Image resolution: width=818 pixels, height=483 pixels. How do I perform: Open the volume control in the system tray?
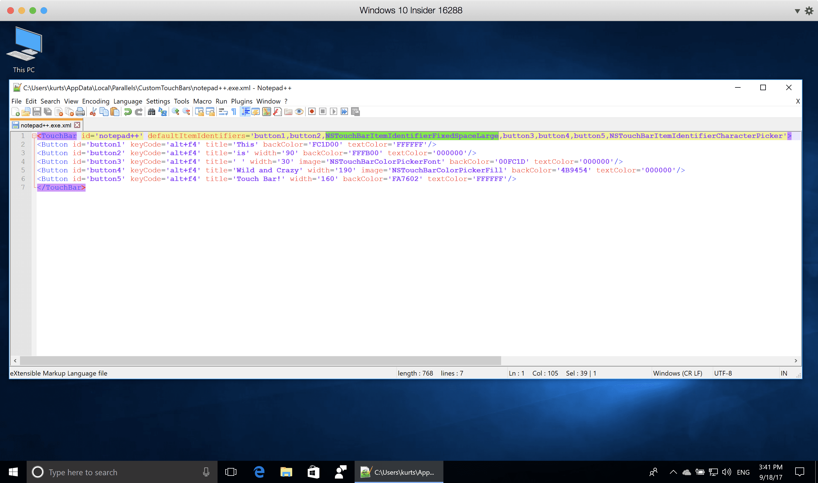pyautogui.click(x=726, y=472)
